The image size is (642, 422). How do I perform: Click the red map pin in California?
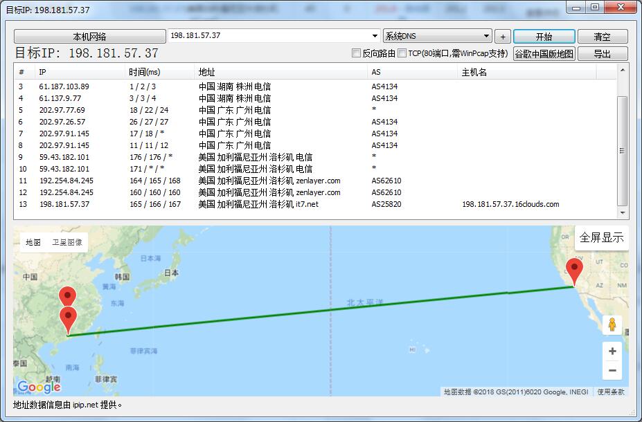pyautogui.click(x=574, y=270)
